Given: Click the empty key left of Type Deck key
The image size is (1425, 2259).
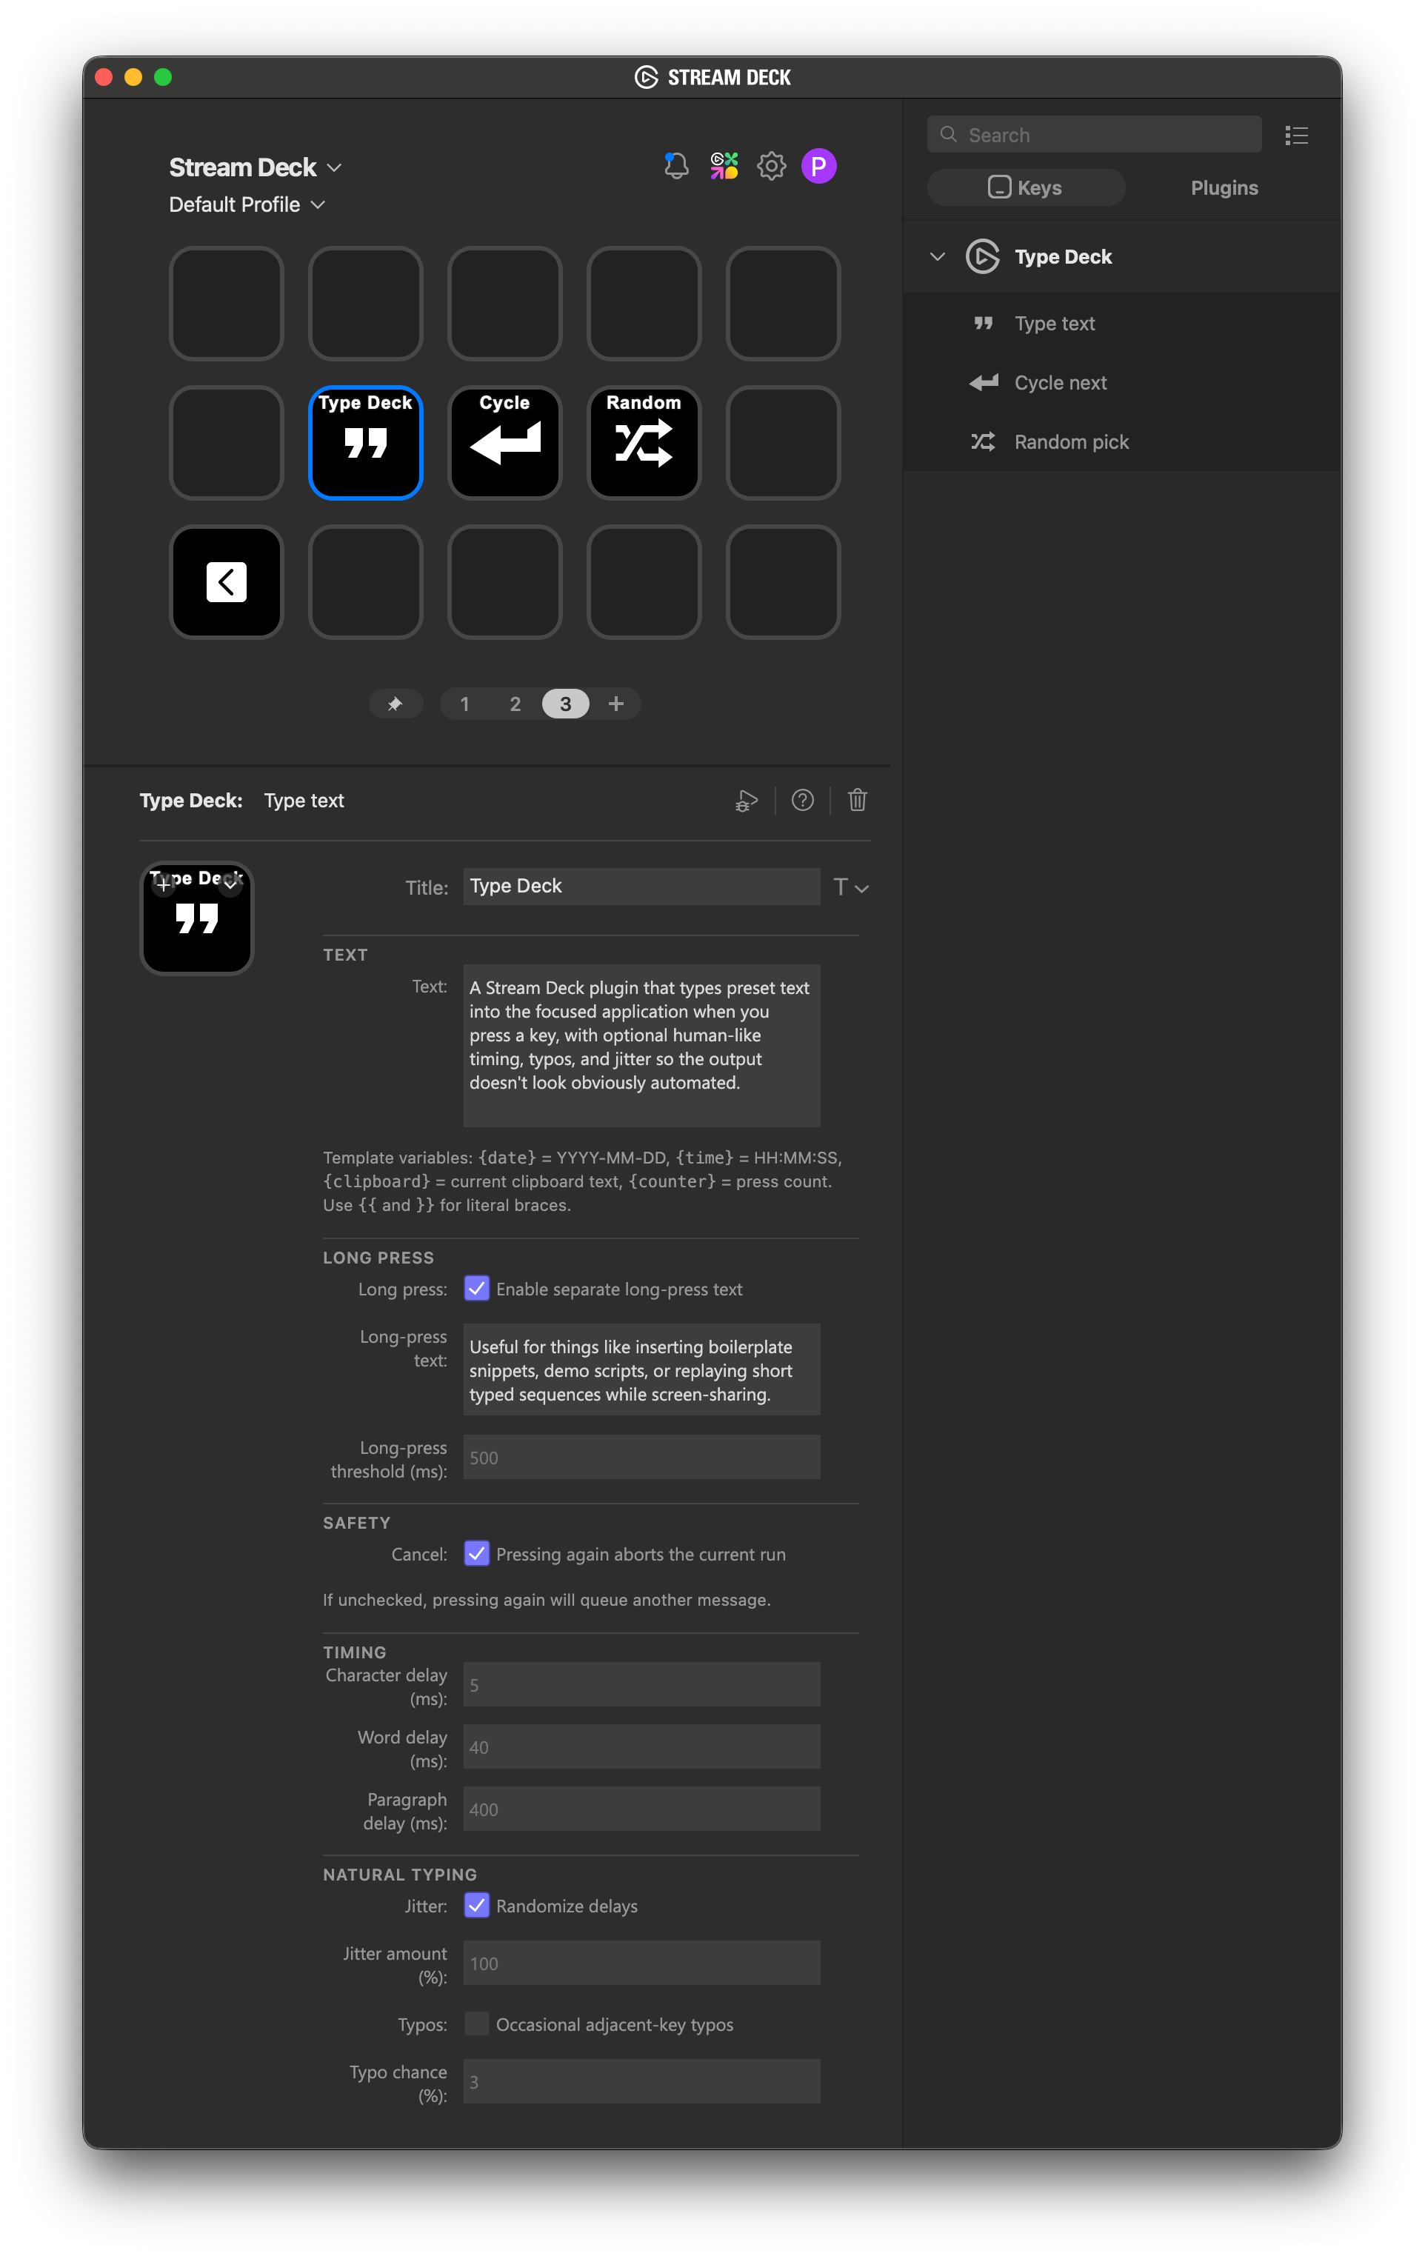Looking at the screenshot, I should click(x=226, y=443).
